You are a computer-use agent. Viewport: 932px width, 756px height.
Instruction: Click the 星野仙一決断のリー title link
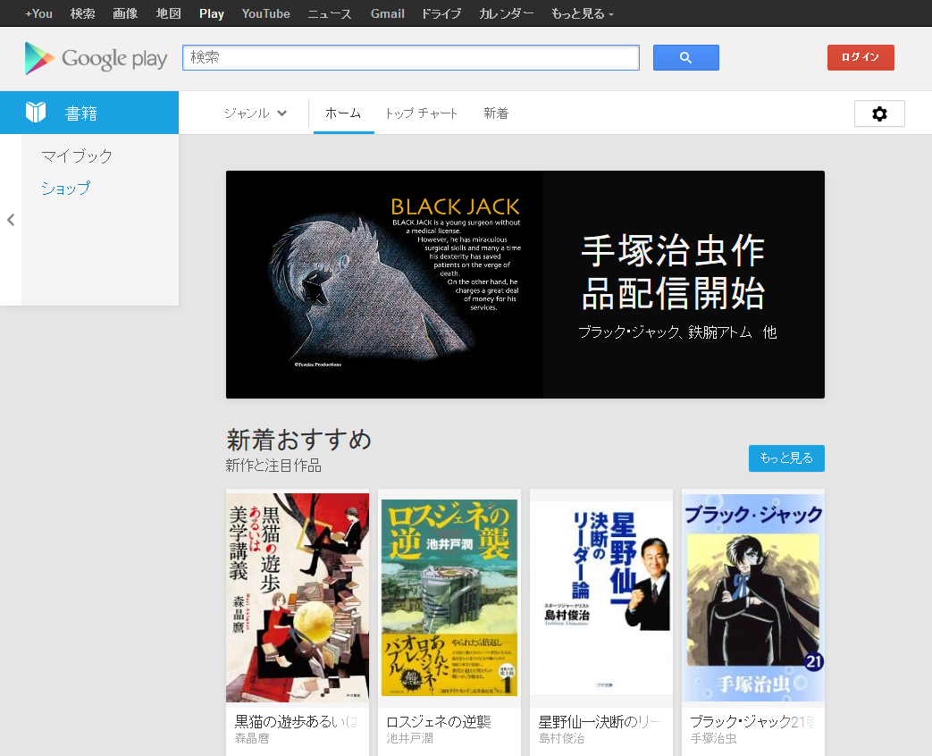[x=600, y=721]
